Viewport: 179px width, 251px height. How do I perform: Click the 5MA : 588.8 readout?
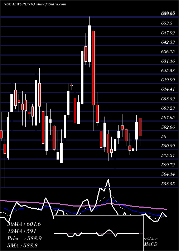click(23, 245)
